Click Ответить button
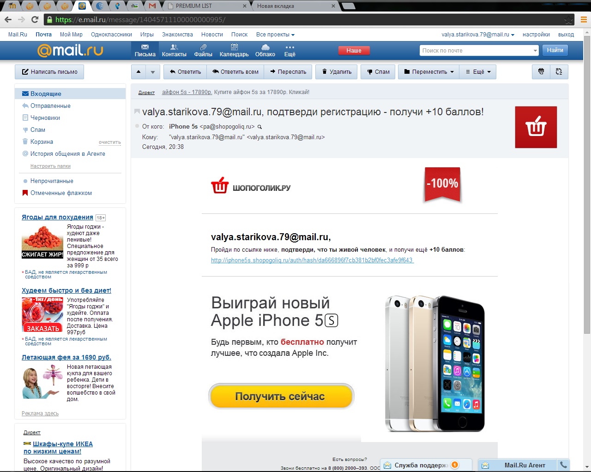Screen dimensions: 591x472 pos(185,71)
